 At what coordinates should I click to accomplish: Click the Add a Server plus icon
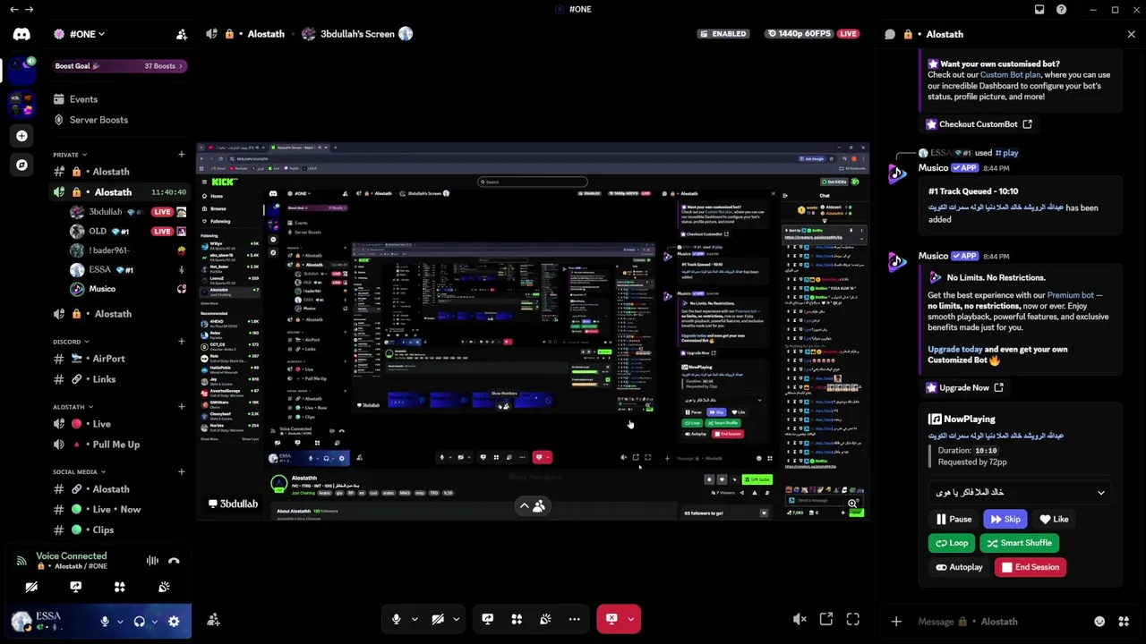pyautogui.click(x=21, y=136)
